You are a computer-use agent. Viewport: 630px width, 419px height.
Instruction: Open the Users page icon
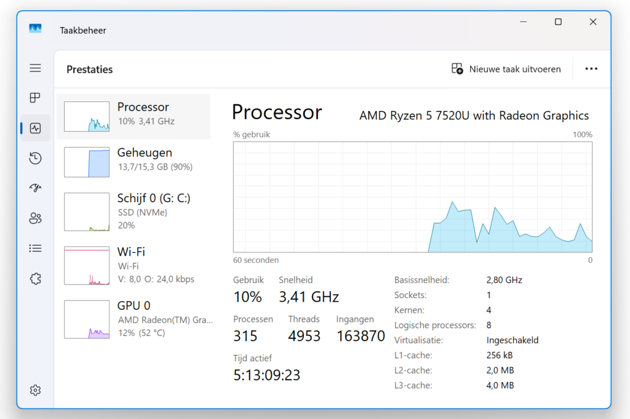click(35, 218)
